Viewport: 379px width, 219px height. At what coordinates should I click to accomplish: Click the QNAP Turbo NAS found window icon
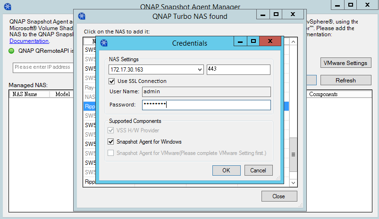(82, 16)
